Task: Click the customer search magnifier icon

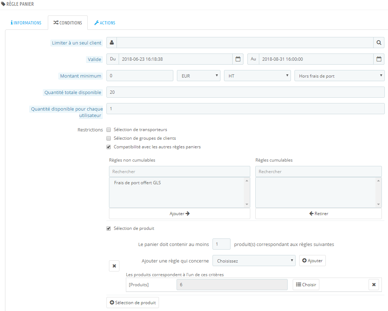Action: [379, 42]
